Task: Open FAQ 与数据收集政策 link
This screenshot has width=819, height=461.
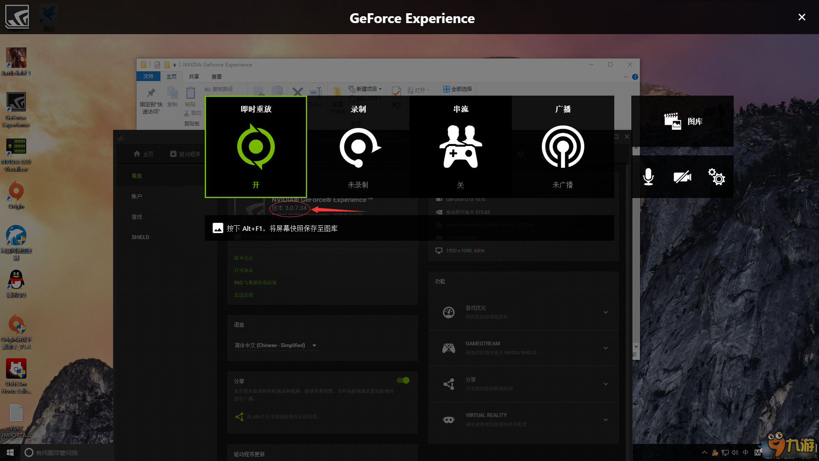Action: pyautogui.click(x=255, y=283)
